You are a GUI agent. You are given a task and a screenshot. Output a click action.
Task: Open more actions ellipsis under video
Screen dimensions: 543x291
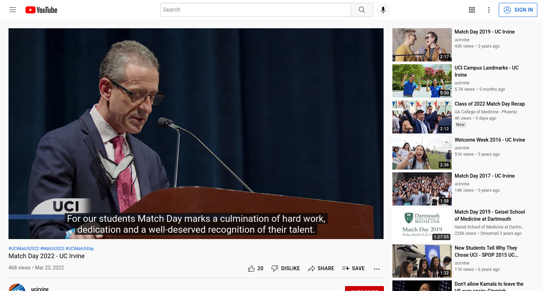pyautogui.click(x=377, y=269)
